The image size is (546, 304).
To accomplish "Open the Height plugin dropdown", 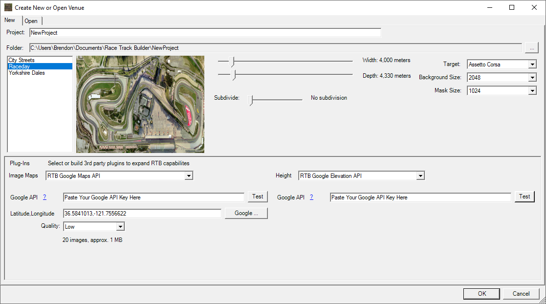I will pyautogui.click(x=362, y=176).
